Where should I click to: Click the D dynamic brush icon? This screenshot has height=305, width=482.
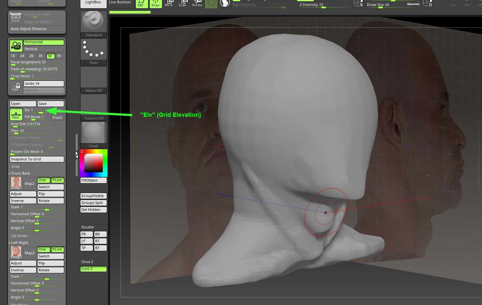click(428, 4)
